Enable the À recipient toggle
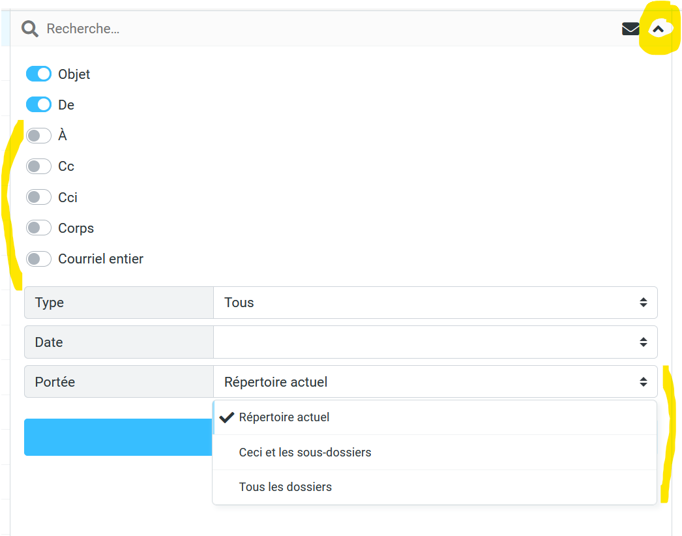The height and width of the screenshot is (536, 682). tap(38, 136)
